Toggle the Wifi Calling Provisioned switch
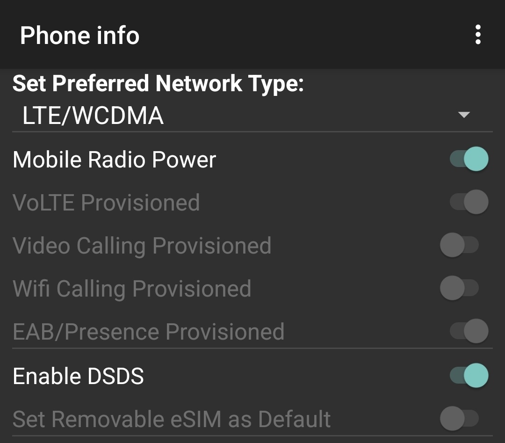This screenshot has width=505, height=443. pyautogui.click(x=459, y=289)
